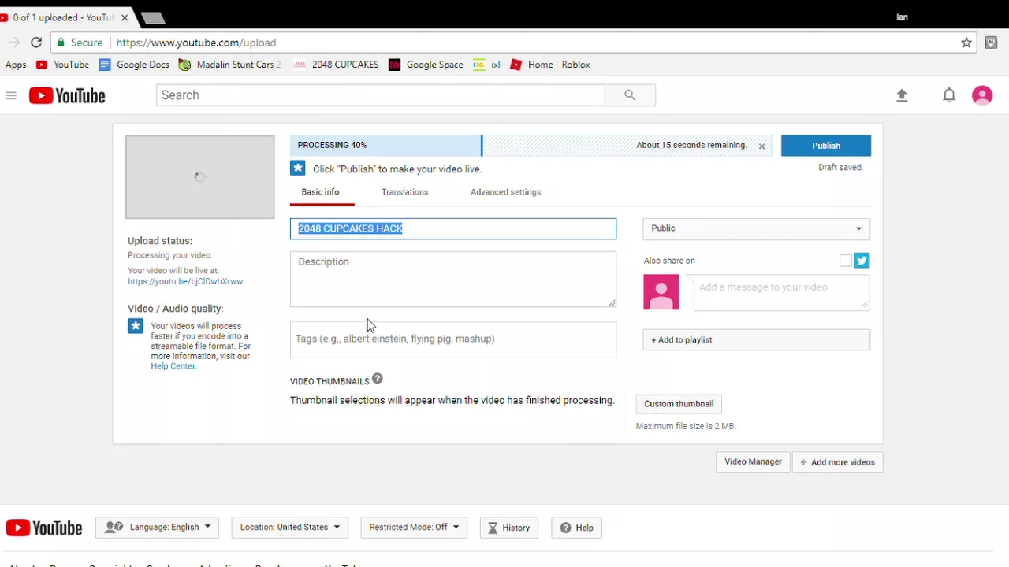Switch to the Advanced settings tab
The image size is (1009, 567).
click(x=506, y=192)
